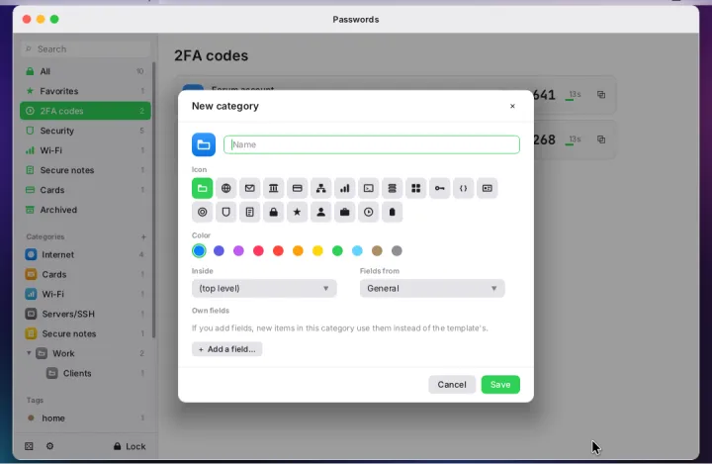Open the Security section

click(85, 131)
